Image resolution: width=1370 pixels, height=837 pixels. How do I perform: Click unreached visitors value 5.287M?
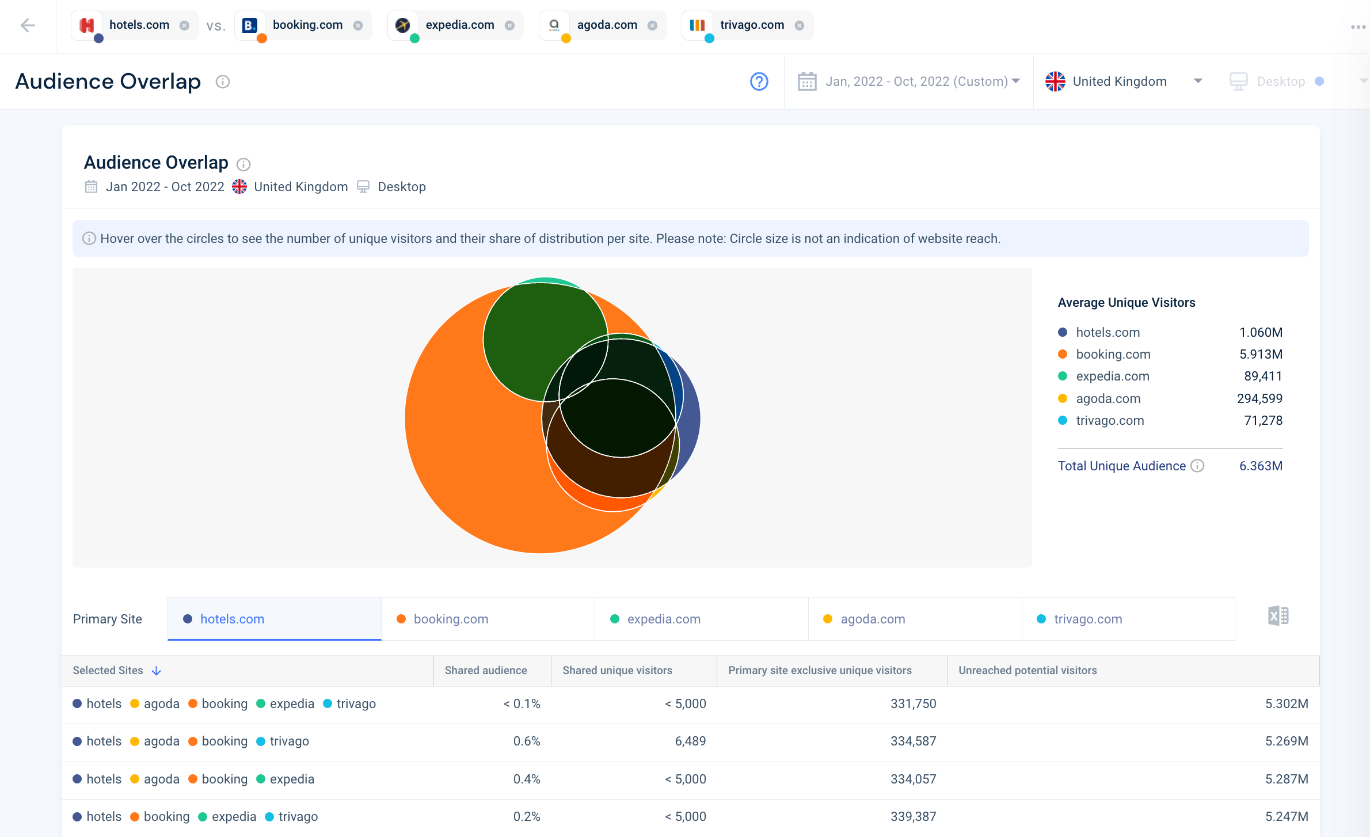[x=1287, y=779]
